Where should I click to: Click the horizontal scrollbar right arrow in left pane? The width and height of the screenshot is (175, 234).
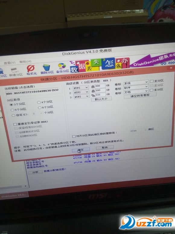coord(25,186)
